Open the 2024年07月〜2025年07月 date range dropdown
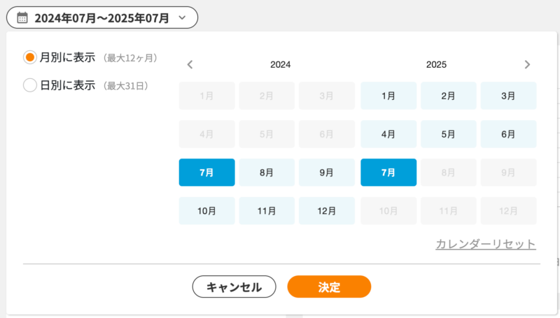Screen dimensions: 560x318 tap(102, 18)
